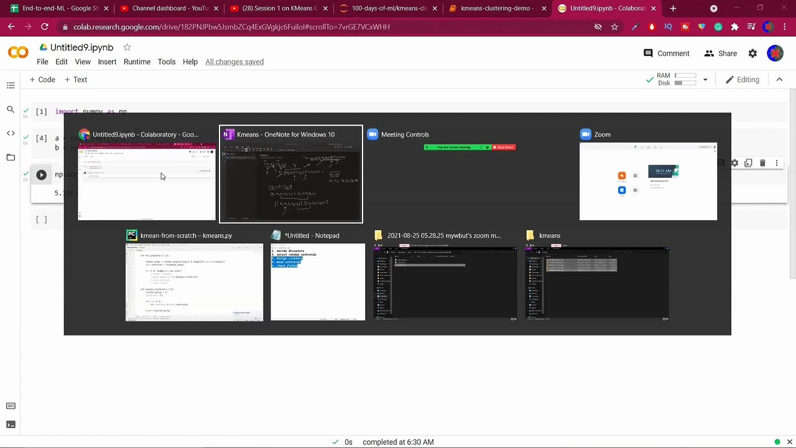Click the browser address bar URL
The width and height of the screenshot is (796, 448).
(x=231, y=27)
